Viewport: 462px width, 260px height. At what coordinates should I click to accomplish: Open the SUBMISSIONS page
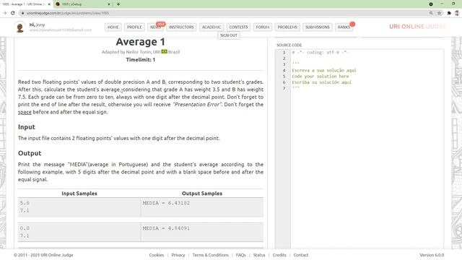click(318, 27)
